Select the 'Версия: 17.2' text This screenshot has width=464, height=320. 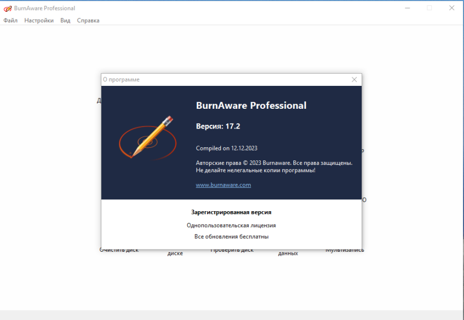(218, 126)
